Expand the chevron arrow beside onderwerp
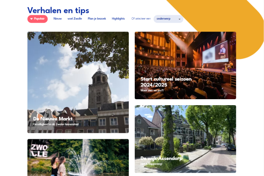This screenshot has width=264, height=176. pyautogui.click(x=180, y=19)
